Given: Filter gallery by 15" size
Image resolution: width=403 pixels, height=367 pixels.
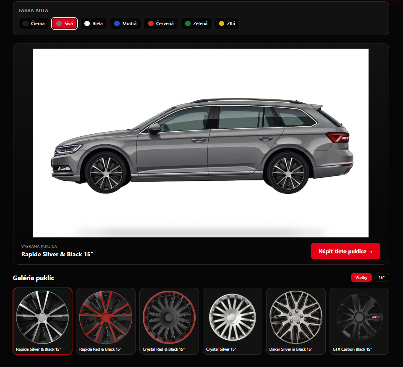Looking at the screenshot, I should pyautogui.click(x=382, y=278).
